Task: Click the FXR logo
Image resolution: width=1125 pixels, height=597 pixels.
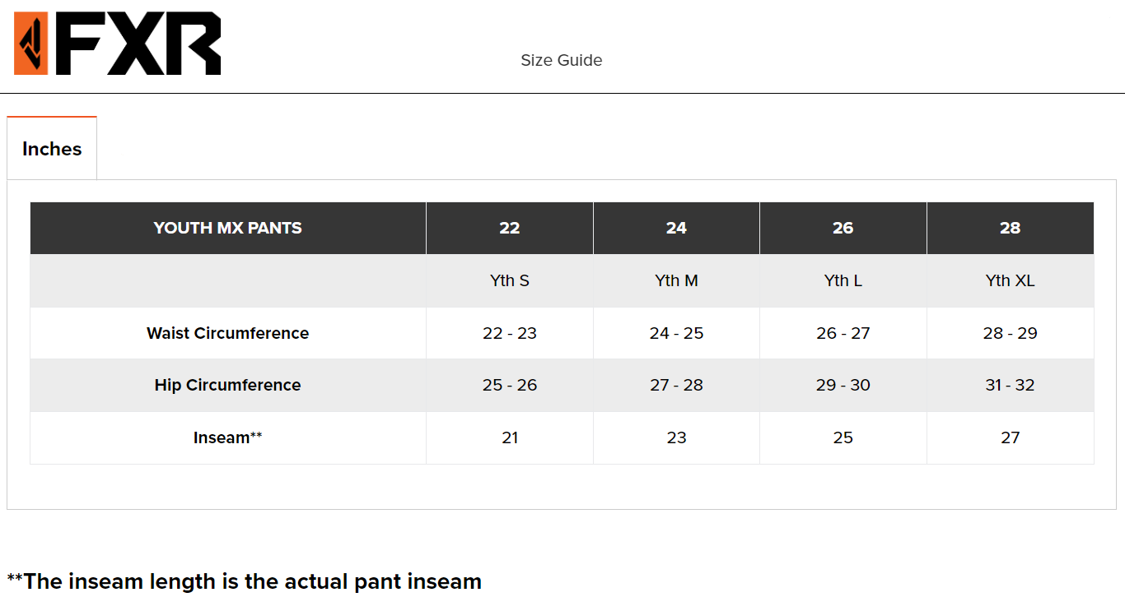Action: point(118,44)
